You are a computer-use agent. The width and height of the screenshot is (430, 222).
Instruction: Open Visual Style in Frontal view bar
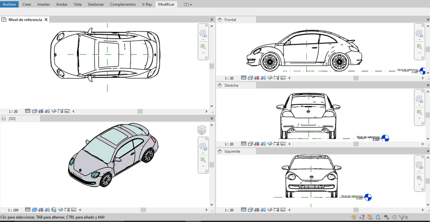click(x=250, y=78)
